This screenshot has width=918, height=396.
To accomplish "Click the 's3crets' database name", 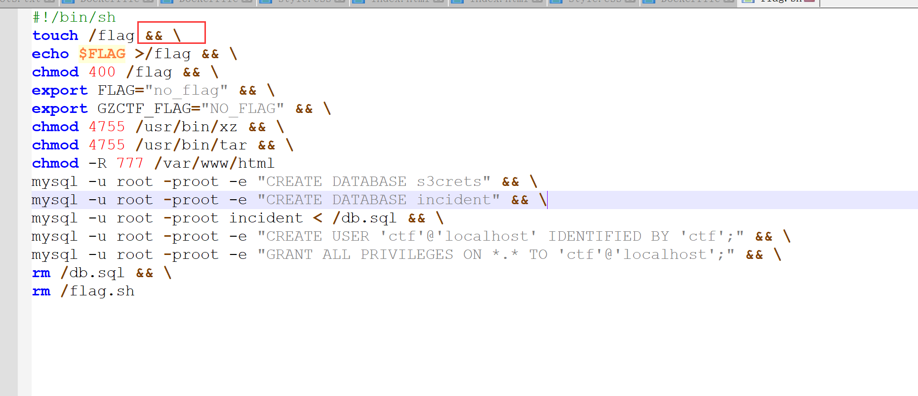I will (x=449, y=181).
